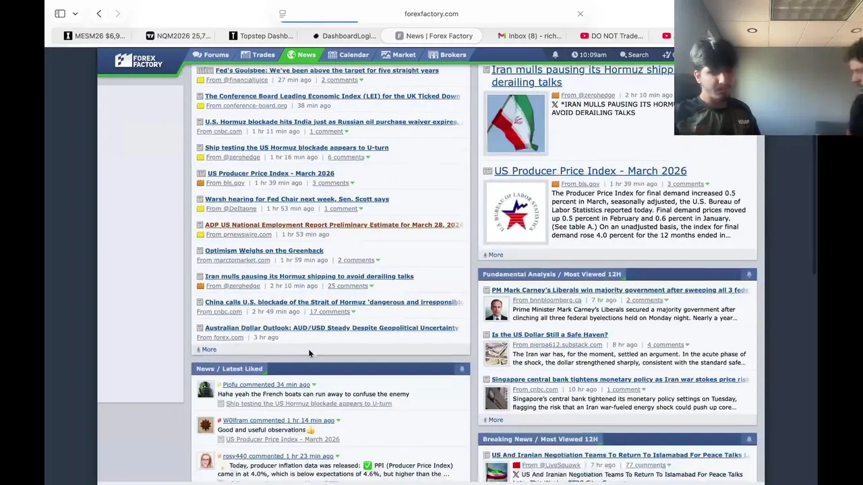Click the Iran flag thumbnail image
The height and width of the screenshot is (485, 863).
coord(516,124)
